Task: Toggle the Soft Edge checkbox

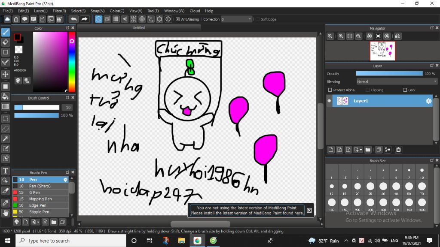Action: [257, 19]
